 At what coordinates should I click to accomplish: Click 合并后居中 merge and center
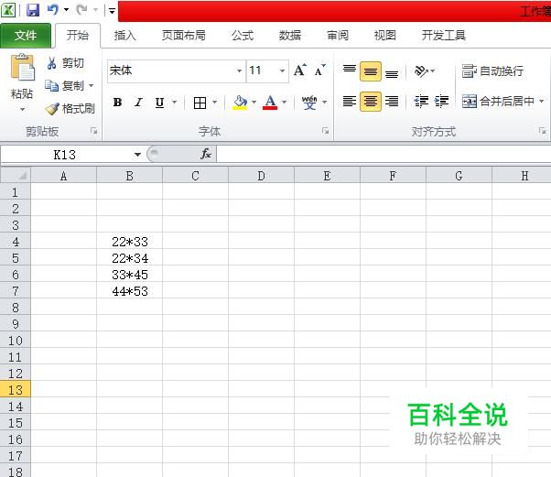pyautogui.click(x=498, y=102)
